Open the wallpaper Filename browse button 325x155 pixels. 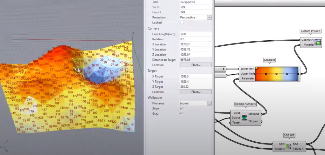click(209, 104)
